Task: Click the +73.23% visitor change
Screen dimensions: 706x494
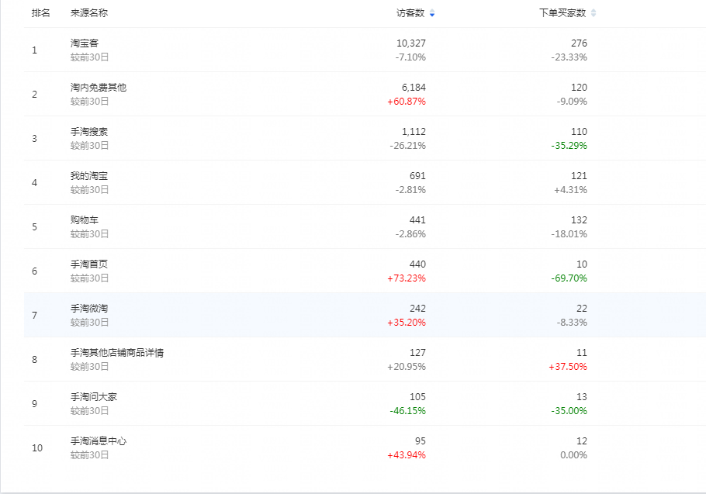Action: pos(407,278)
